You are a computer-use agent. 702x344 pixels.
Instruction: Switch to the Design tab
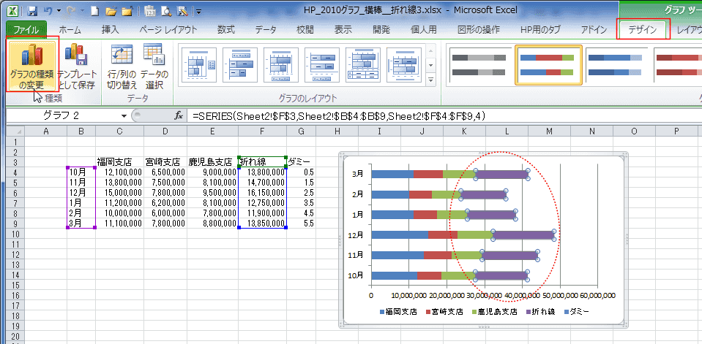click(x=643, y=30)
